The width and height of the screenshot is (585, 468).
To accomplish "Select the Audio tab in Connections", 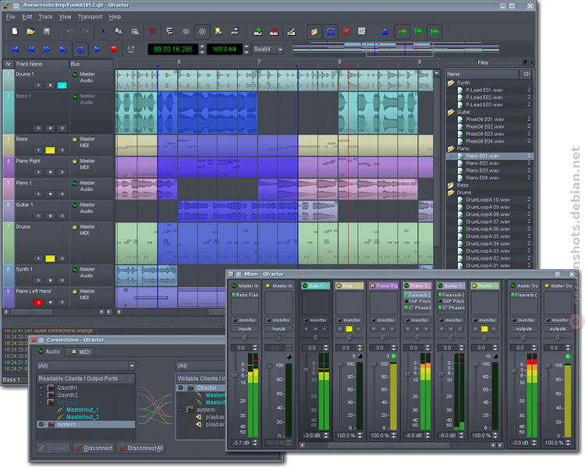I will tap(49, 352).
